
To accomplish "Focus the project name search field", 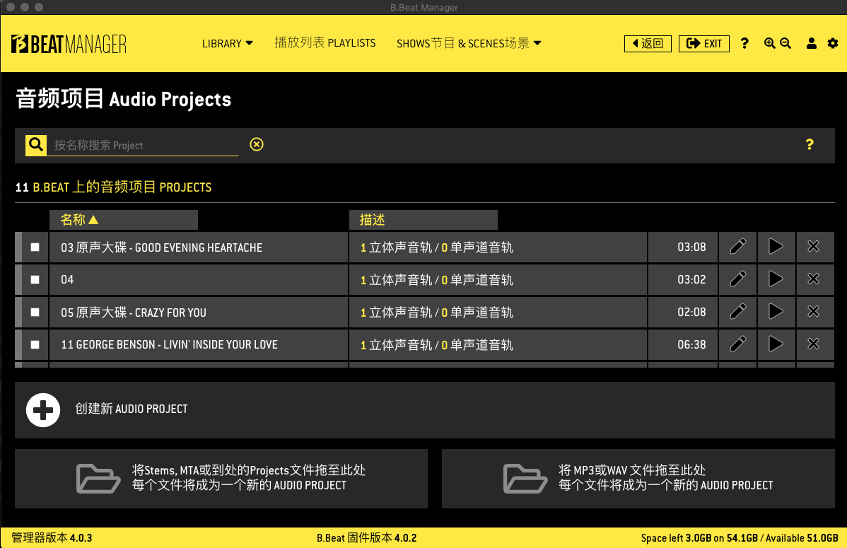I will click(143, 146).
